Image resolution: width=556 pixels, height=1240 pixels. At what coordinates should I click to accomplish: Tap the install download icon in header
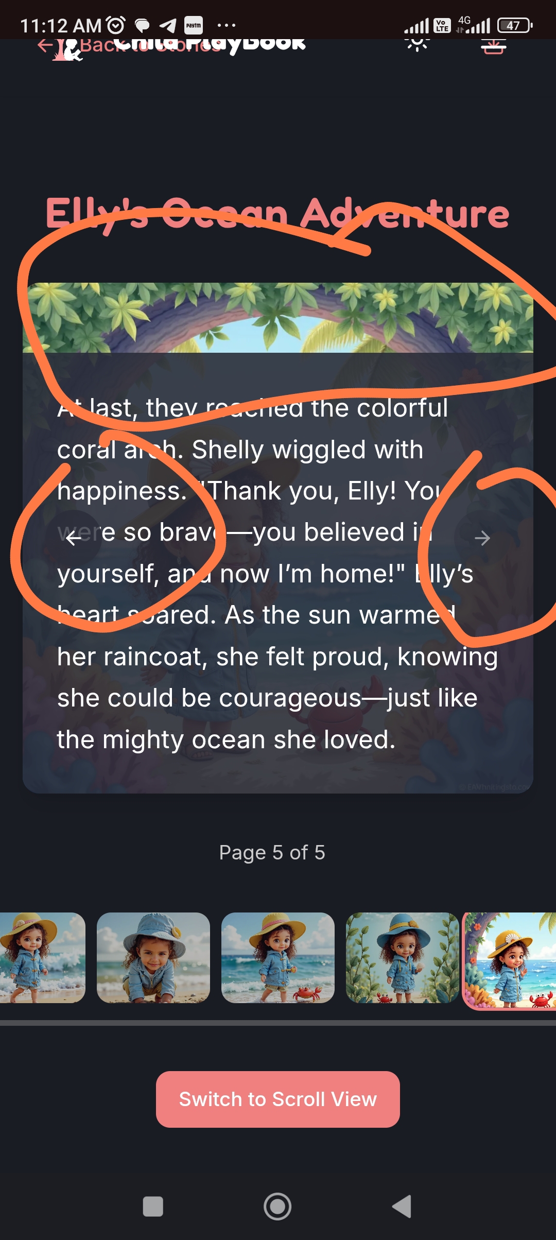[493, 46]
